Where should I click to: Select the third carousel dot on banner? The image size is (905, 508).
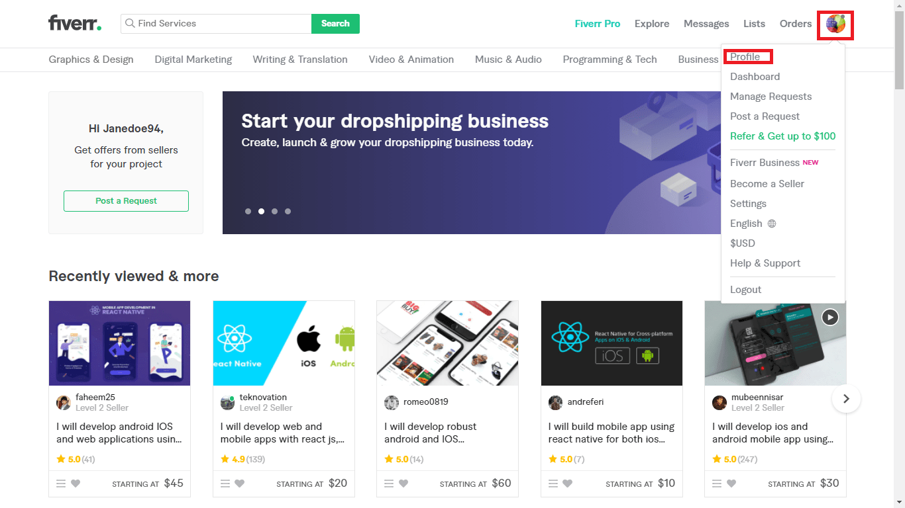pyautogui.click(x=274, y=212)
